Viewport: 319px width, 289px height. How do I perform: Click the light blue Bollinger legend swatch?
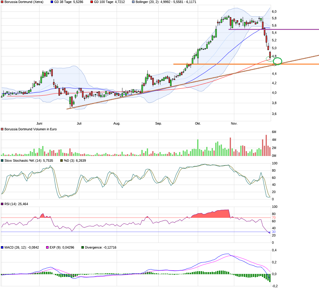pos(133,2)
